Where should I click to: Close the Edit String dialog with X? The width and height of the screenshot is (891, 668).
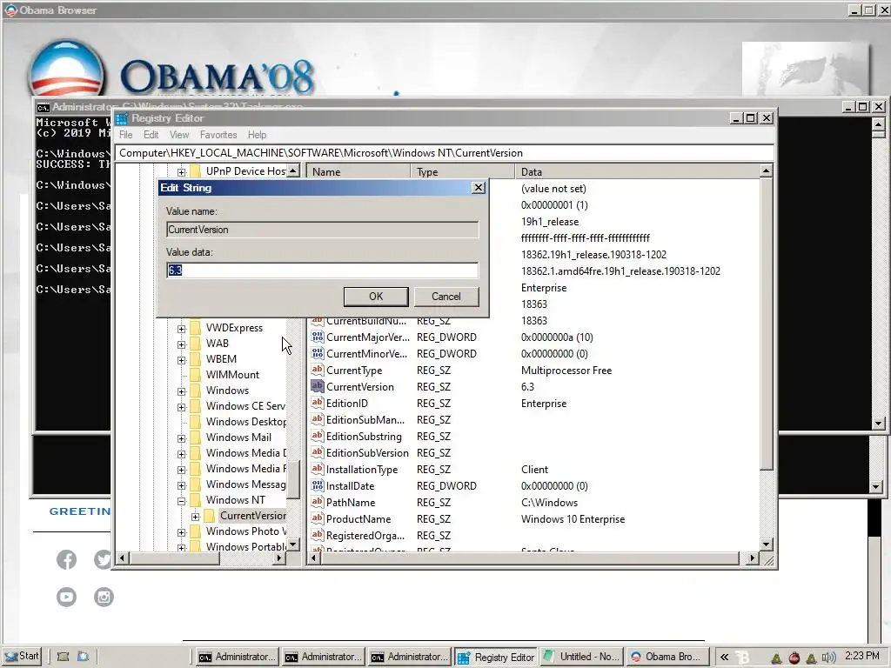[479, 188]
